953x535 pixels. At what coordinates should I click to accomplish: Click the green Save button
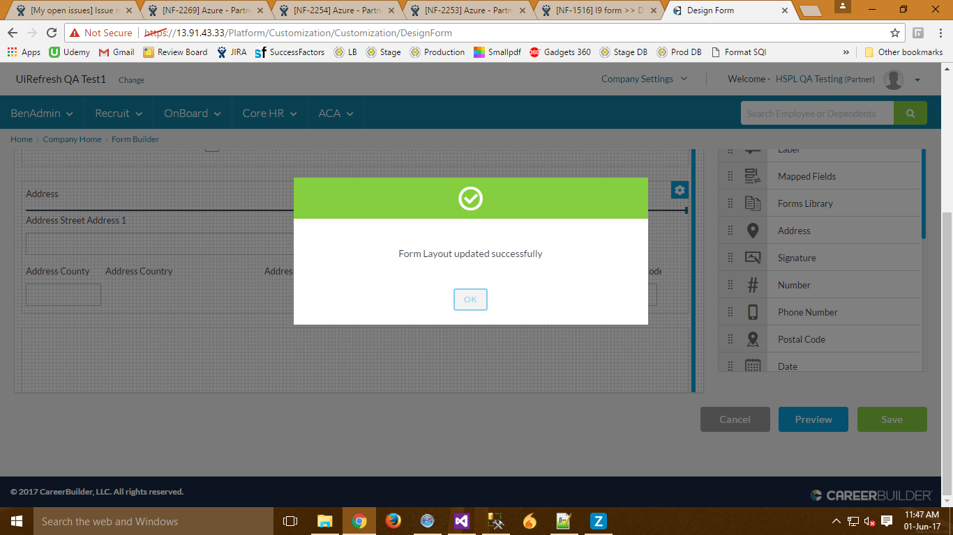click(x=892, y=419)
